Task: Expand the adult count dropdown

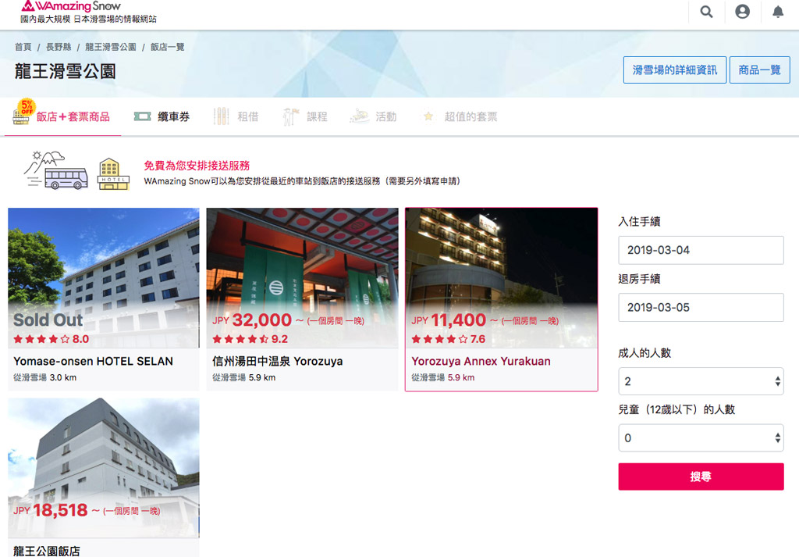Action: [x=701, y=381]
